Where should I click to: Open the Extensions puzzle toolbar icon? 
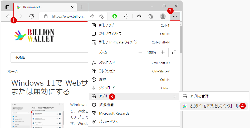[126, 16]
